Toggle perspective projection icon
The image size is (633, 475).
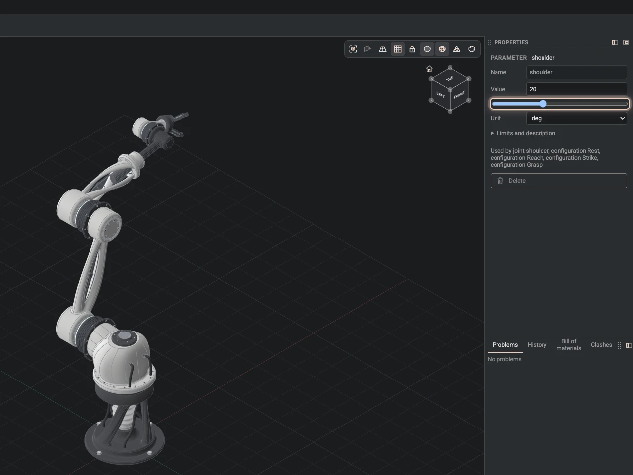[x=383, y=49]
